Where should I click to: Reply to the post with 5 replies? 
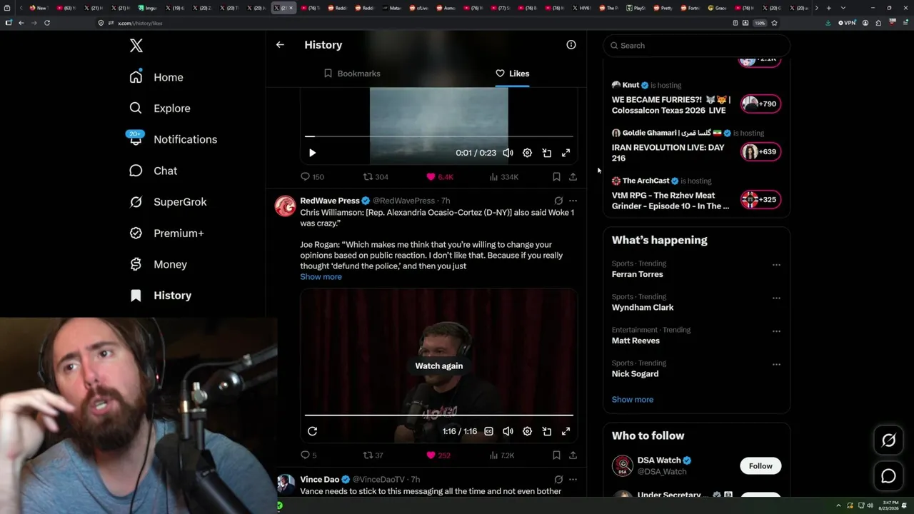(308, 455)
